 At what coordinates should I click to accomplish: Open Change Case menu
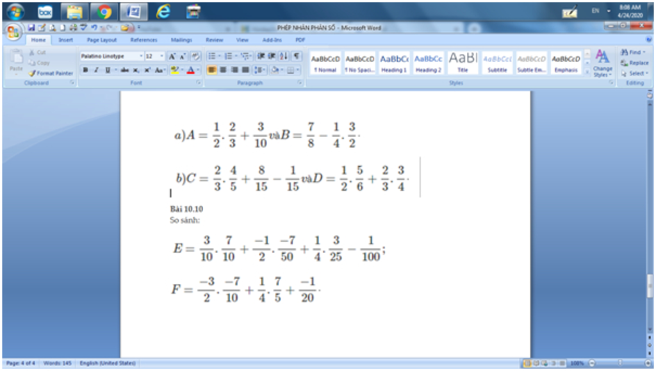coord(160,70)
